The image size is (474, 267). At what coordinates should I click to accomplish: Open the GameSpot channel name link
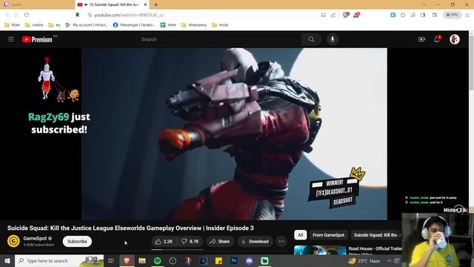(35, 238)
